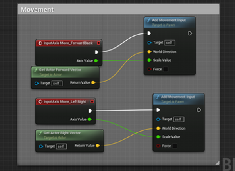Screen dimensions: 235x171
Task: Click the exec input pin on lower Add Movement Input
Action: pyautogui.click(x=158, y=110)
